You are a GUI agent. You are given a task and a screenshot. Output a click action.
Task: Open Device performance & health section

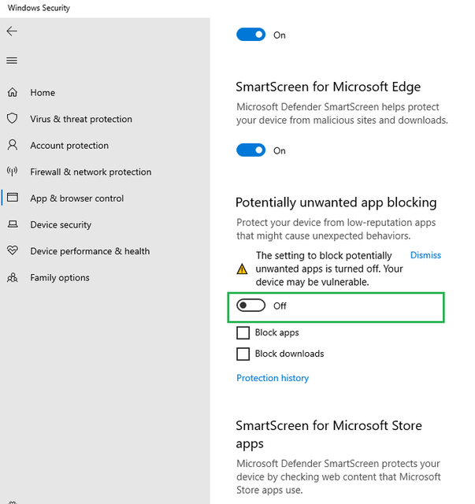pos(90,251)
